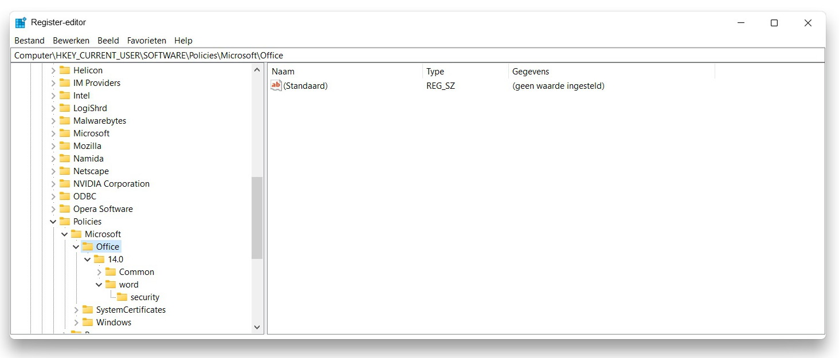Open the Beeld menu

[108, 41]
